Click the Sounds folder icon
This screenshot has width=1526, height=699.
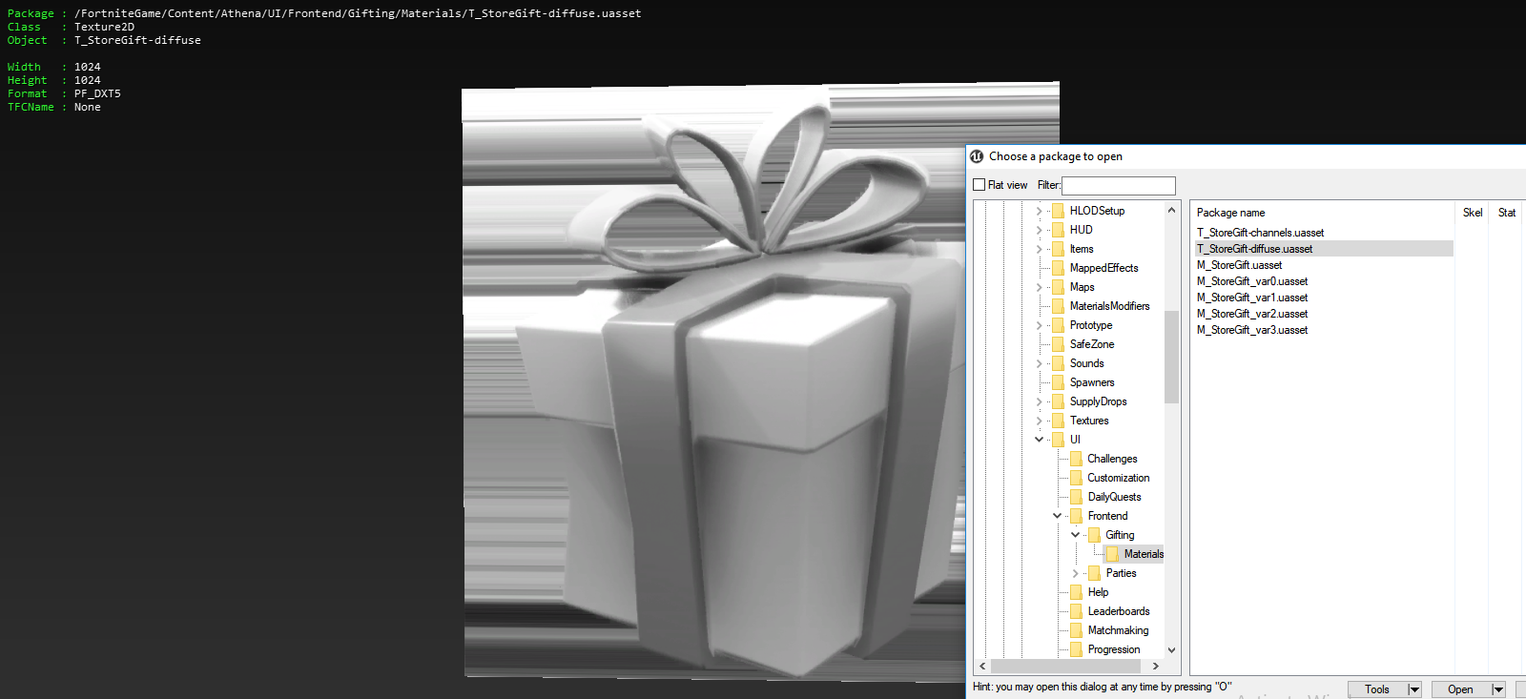tap(1058, 363)
